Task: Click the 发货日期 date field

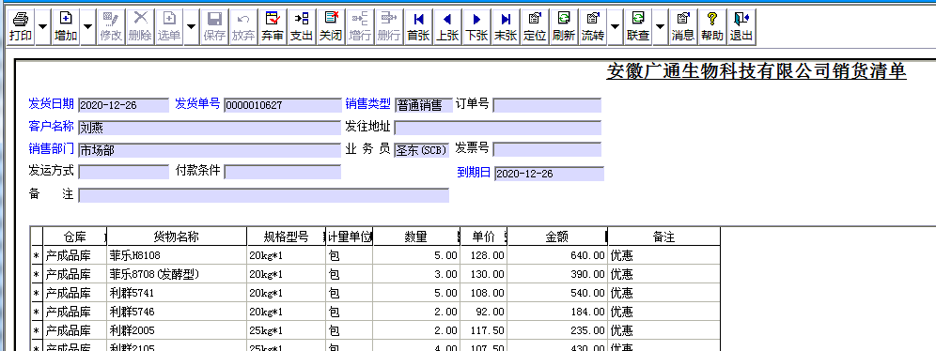Action: 123,105
